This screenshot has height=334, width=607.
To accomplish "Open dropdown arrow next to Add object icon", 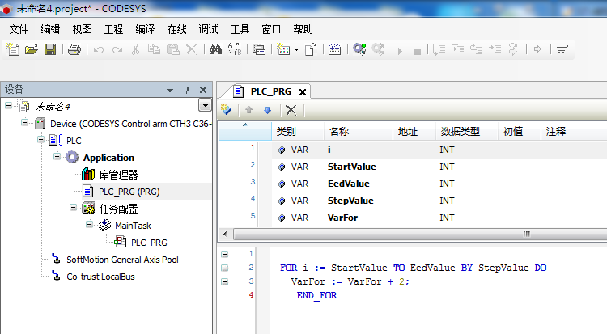I will [x=296, y=49].
